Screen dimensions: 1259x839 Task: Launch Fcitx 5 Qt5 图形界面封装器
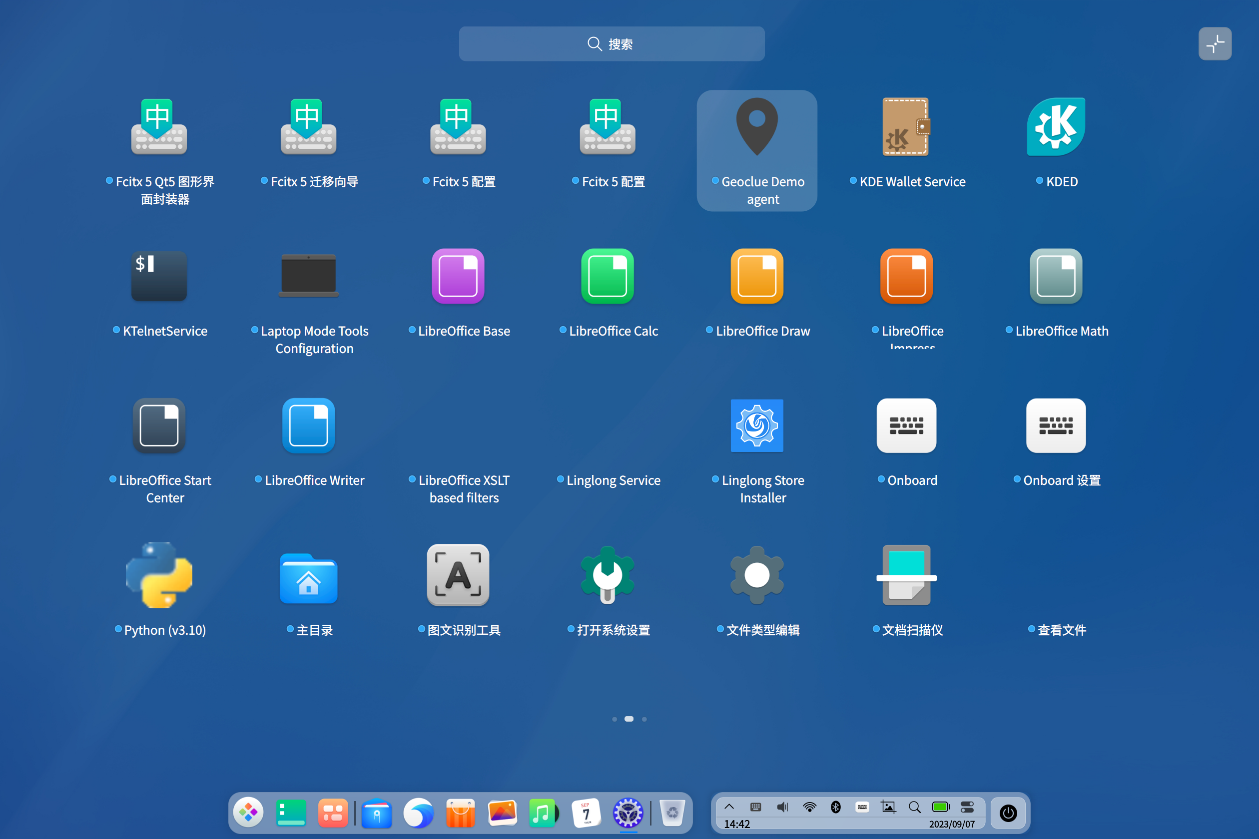159,127
